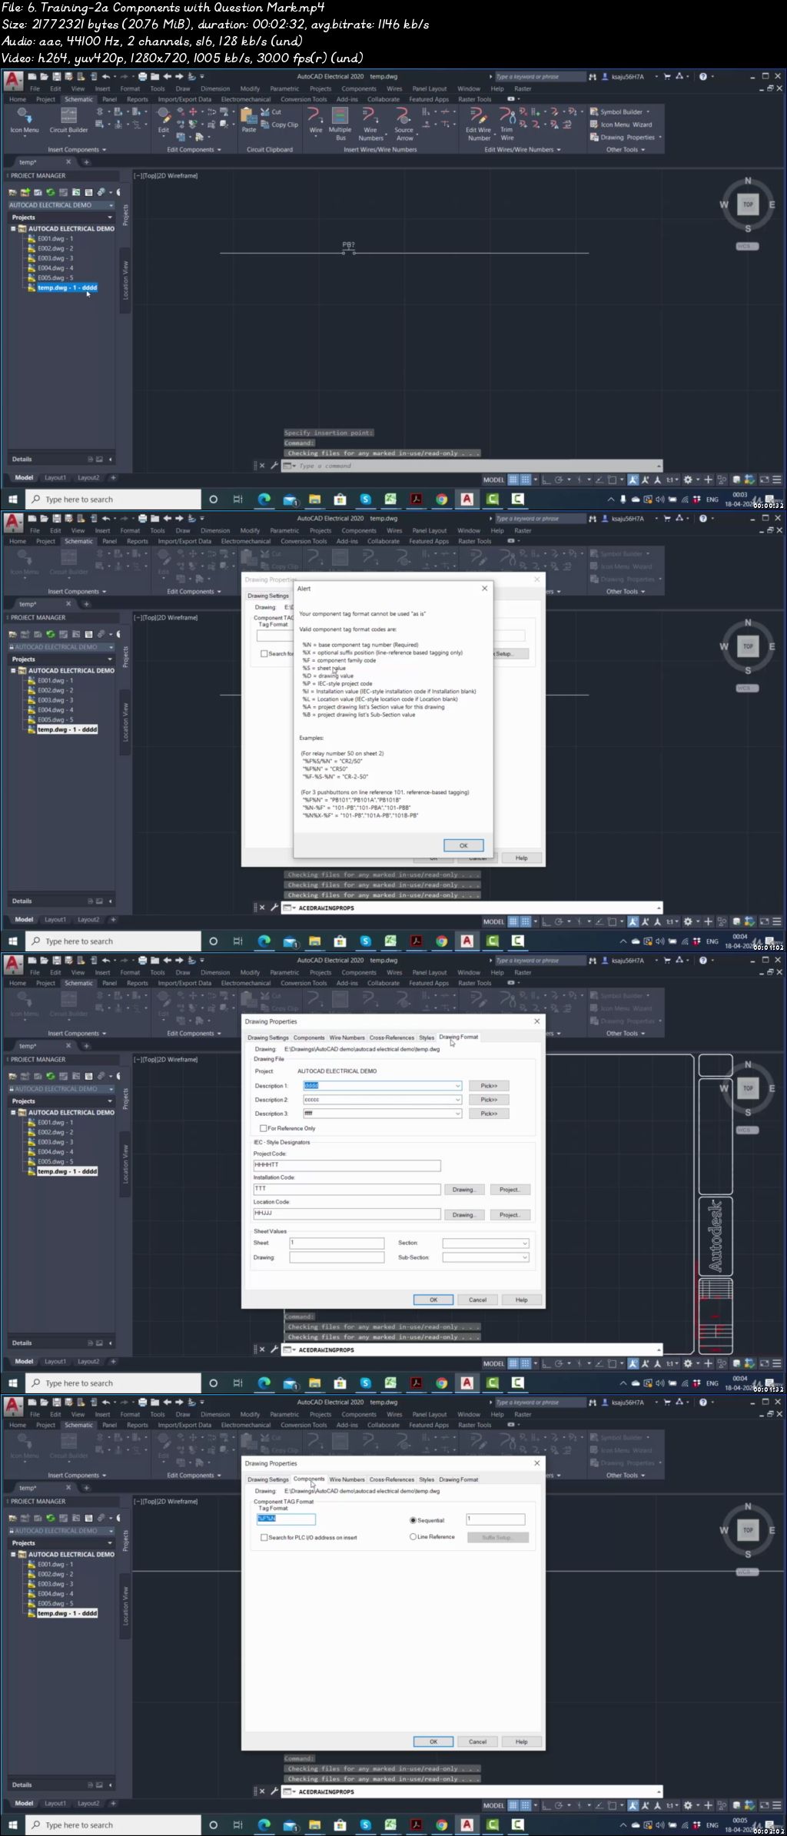Select Edit Wire Number in the undimmed ribbon
The height and width of the screenshot is (1836, 787).
point(478,125)
